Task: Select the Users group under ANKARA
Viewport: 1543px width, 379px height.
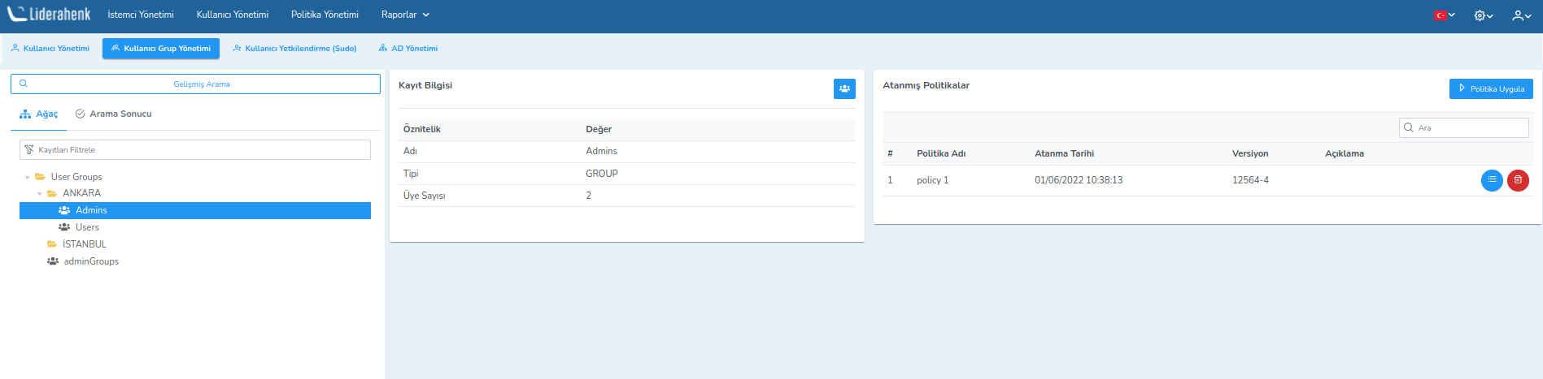Action: point(87,227)
